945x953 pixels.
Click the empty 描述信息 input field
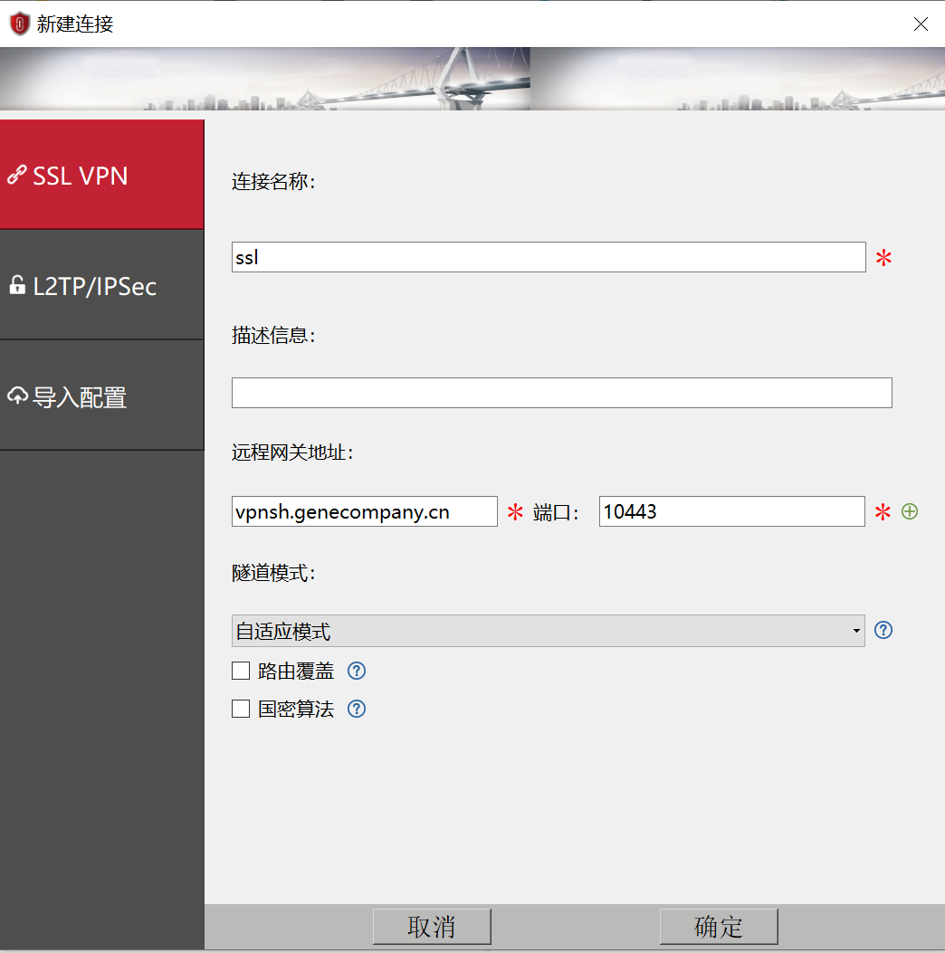coord(561,393)
